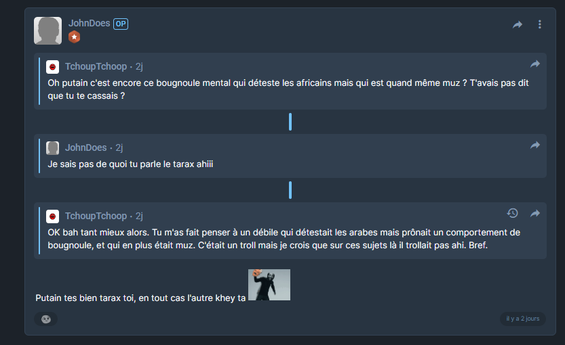The image size is (565, 345).
Task: Click share arrow on quoted JohnDoes reply
Action: (535, 145)
